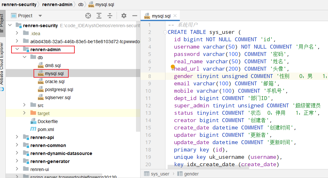Open postgresql.sql file in tree

coord(59,89)
